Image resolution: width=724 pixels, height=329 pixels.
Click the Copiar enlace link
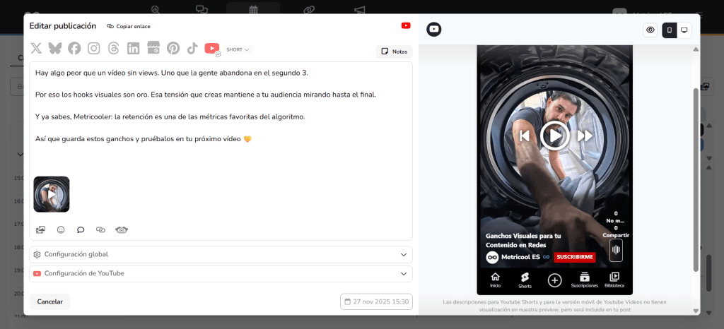pyautogui.click(x=129, y=26)
